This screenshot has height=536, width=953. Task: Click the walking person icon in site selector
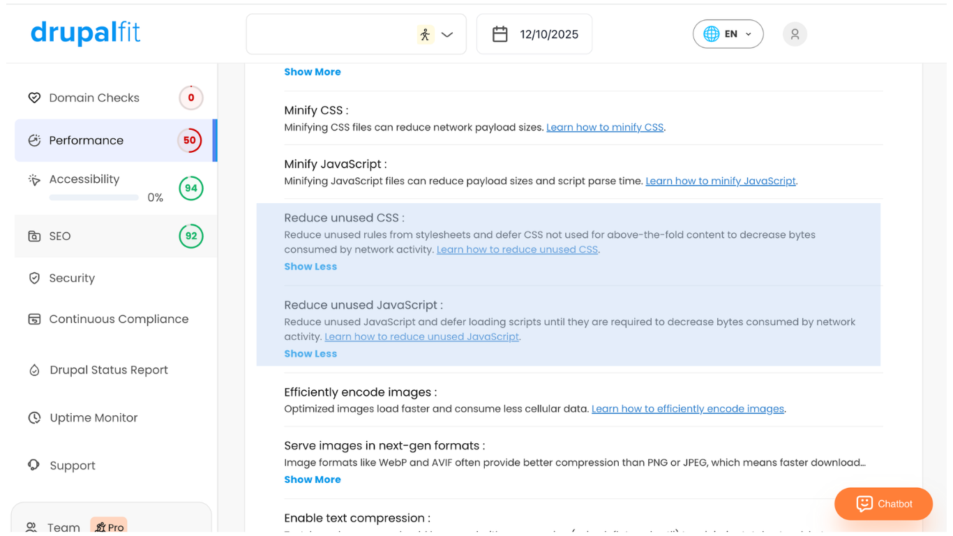pos(425,34)
